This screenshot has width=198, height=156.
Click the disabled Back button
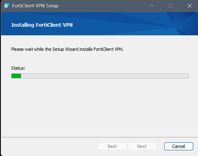[x=112, y=146]
